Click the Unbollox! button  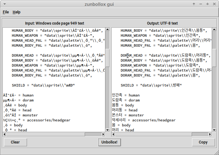pyautogui.click(x=109, y=142)
